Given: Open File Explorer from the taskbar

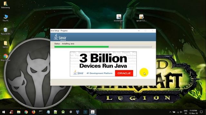Looking at the screenshot, I should (x=19, y=112).
